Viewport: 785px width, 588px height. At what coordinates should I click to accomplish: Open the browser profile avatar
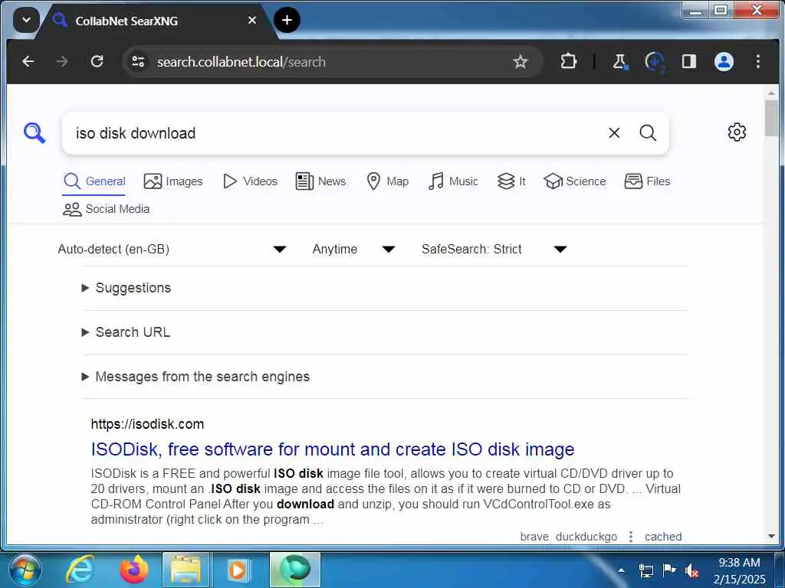pos(724,61)
